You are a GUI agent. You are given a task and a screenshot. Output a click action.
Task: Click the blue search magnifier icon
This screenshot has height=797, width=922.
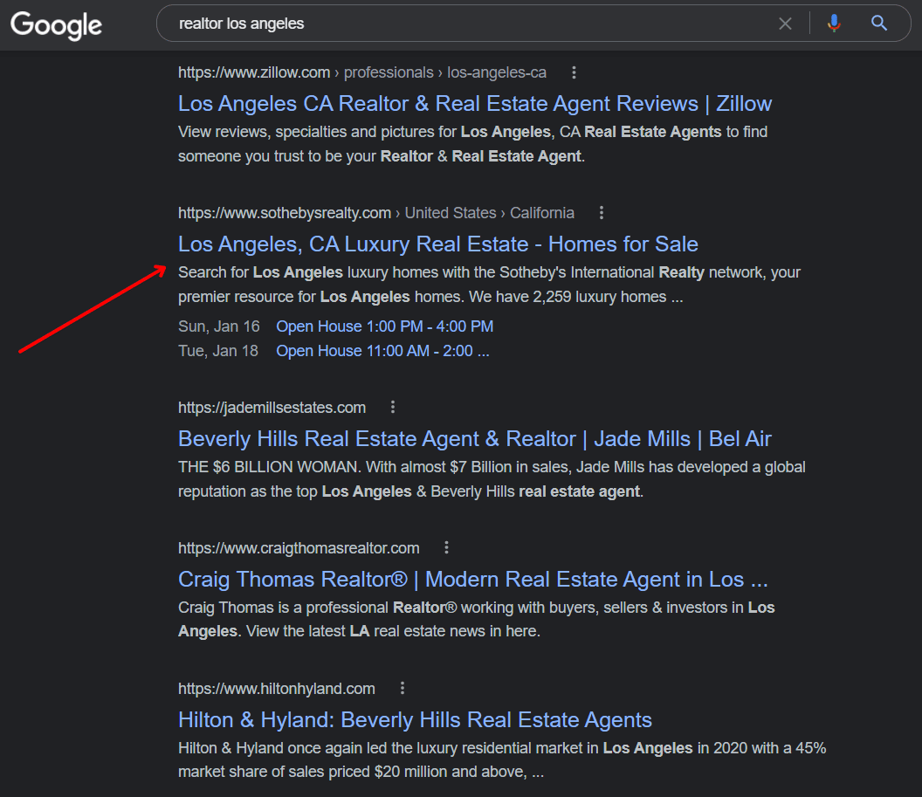879,24
